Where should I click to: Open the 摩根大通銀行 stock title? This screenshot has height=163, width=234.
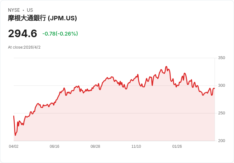[27, 18]
